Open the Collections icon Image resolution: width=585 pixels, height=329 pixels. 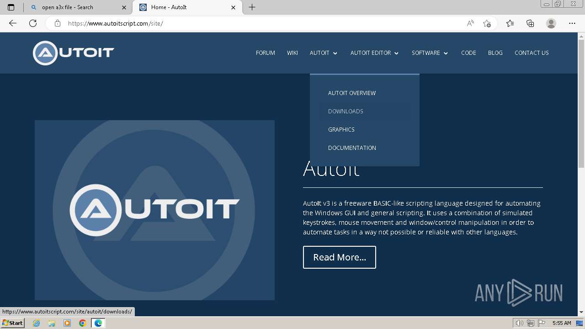[x=530, y=23]
